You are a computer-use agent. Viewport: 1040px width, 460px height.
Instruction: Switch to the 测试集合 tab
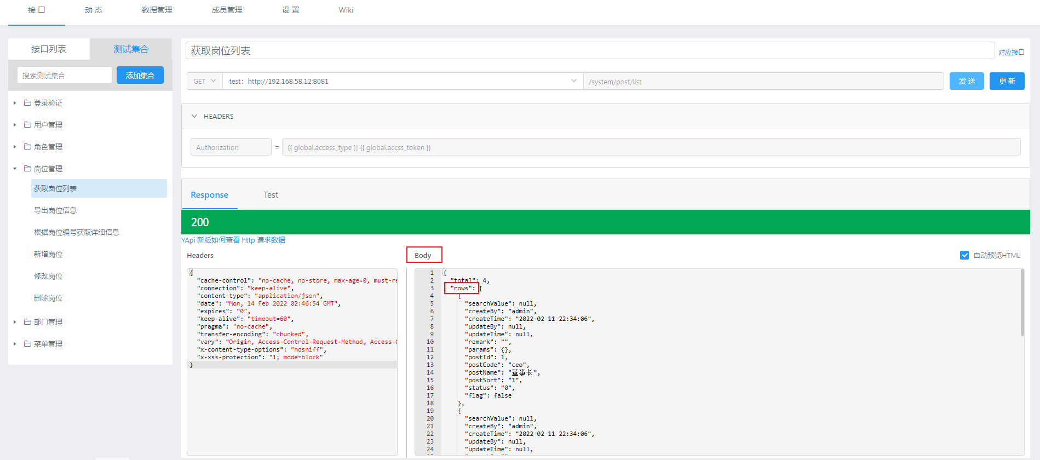131,49
